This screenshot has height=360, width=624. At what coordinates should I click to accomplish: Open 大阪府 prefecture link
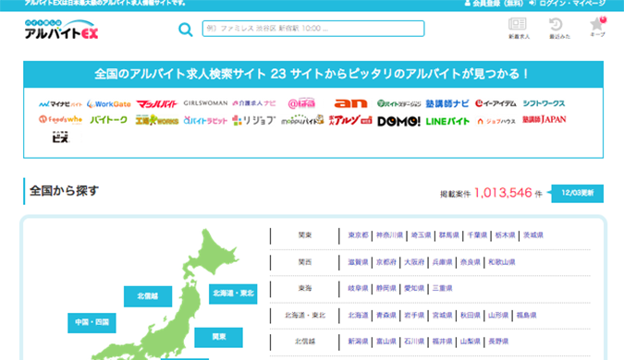pyautogui.click(x=414, y=262)
